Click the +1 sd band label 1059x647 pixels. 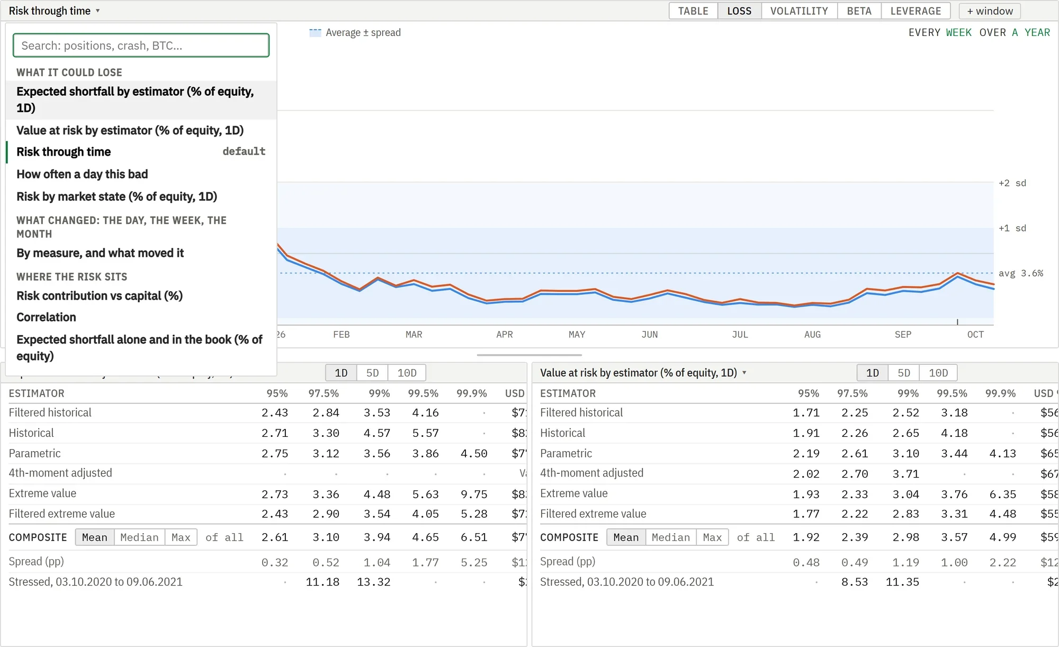tap(1012, 228)
